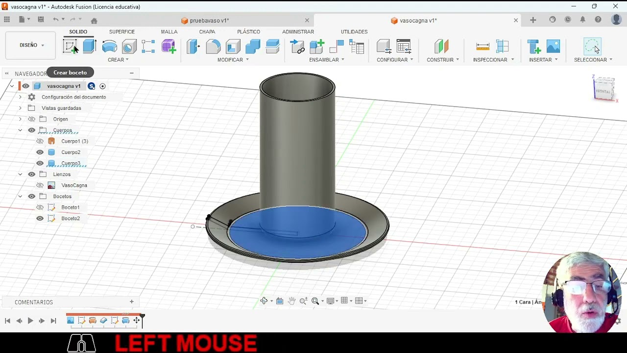Select the Hole tool icon

click(x=129, y=47)
